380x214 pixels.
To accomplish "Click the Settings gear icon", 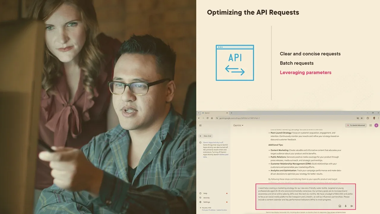I will tap(200, 202).
